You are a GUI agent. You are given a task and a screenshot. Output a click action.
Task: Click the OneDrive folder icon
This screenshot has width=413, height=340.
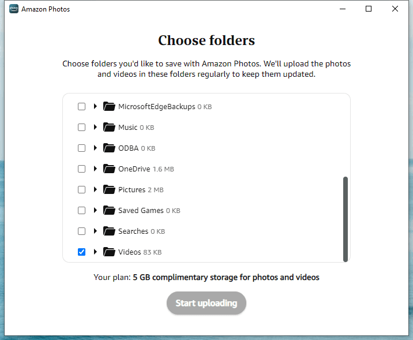click(110, 169)
